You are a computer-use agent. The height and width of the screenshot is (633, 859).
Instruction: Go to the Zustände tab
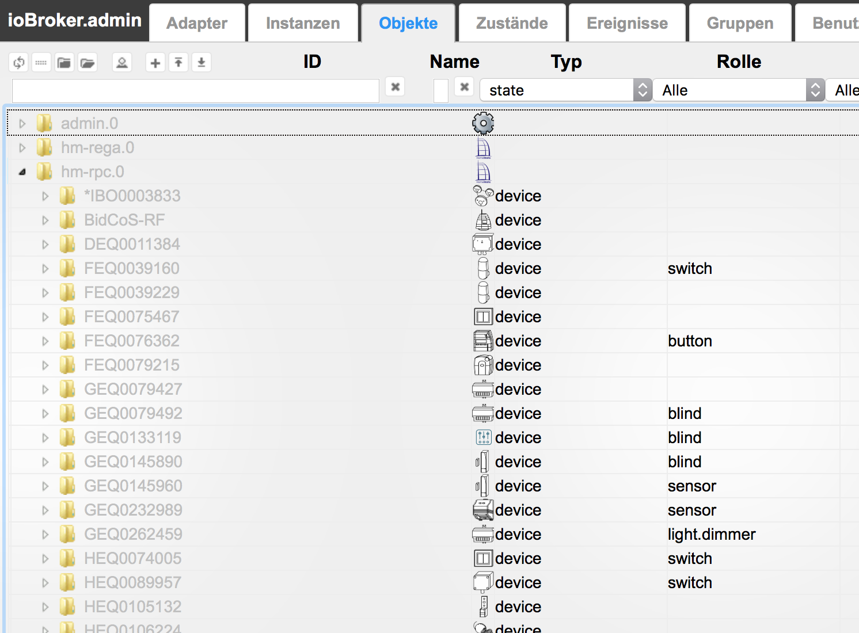512,23
